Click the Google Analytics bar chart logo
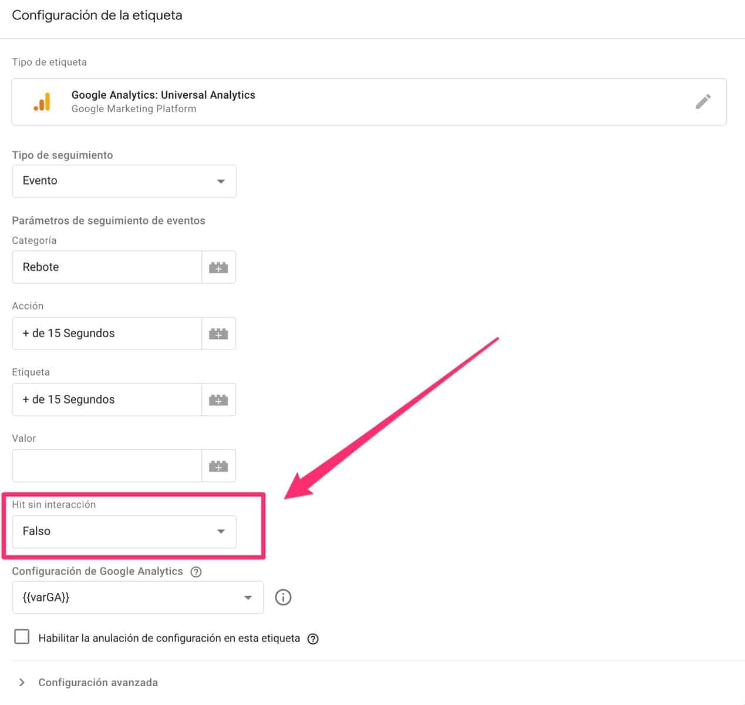The height and width of the screenshot is (705, 745). 42,102
